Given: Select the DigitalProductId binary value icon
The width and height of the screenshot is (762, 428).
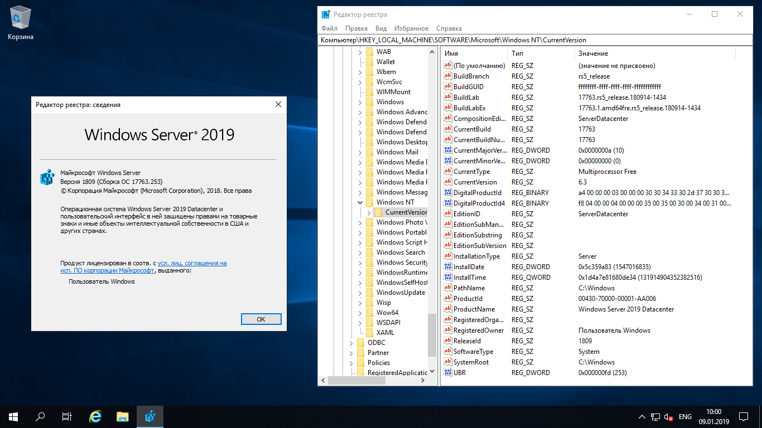Looking at the screenshot, I should click(x=447, y=192).
